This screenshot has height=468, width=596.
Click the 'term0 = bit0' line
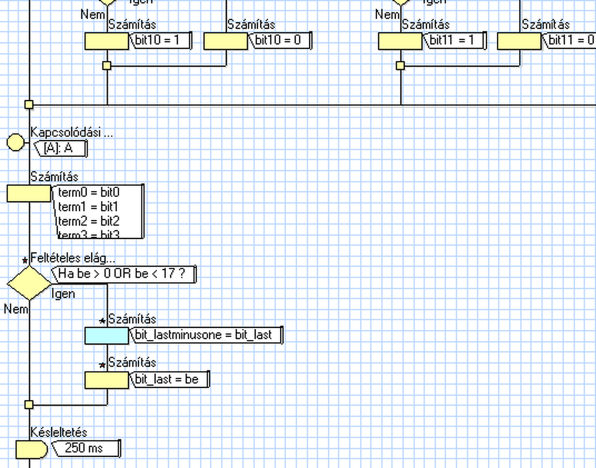(88, 192)
